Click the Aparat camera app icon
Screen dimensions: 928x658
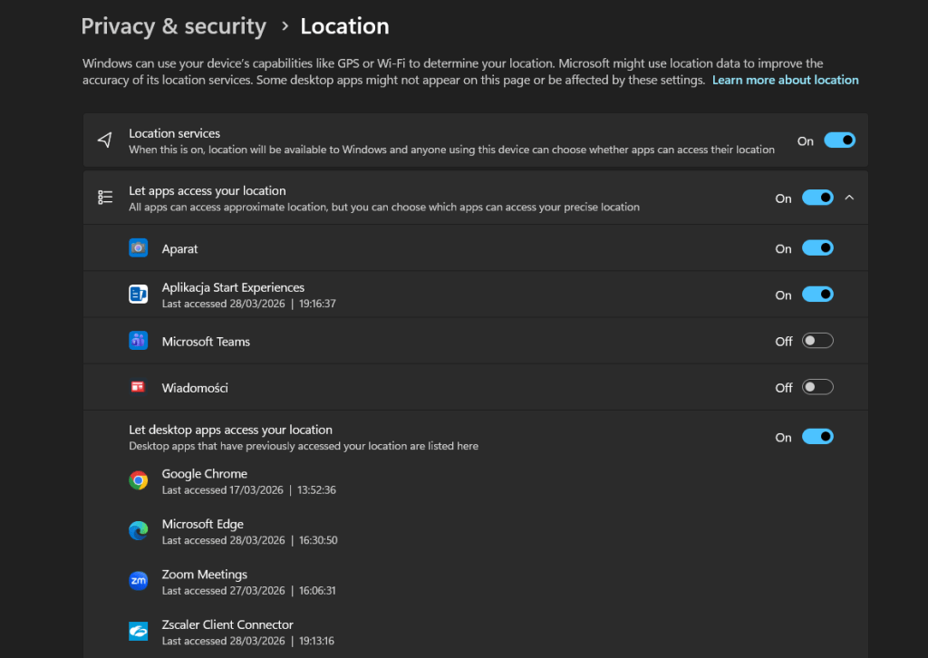[x=138, y=248]
